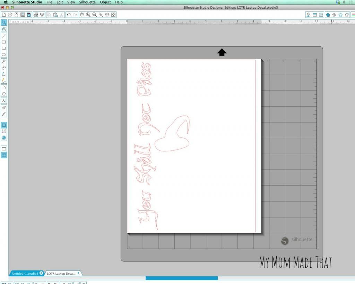Close the LOTR Laptop Deca... tab
The image size is (355, 284).
(x=78, y=273)
